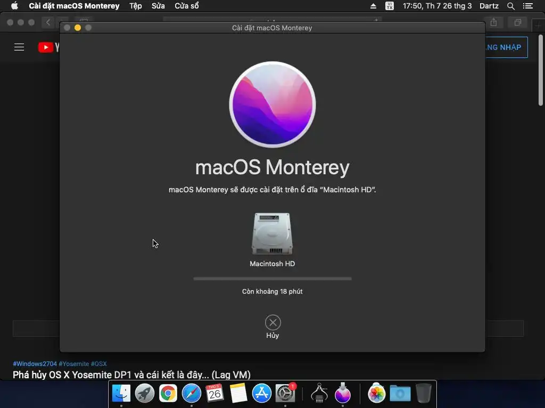Open the Cài đặt macOS Monterey app menu

click(x=74, y=6)
